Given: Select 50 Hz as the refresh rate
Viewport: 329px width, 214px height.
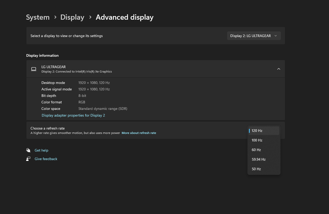Looking at the screenshot, I should click(264, 169).
